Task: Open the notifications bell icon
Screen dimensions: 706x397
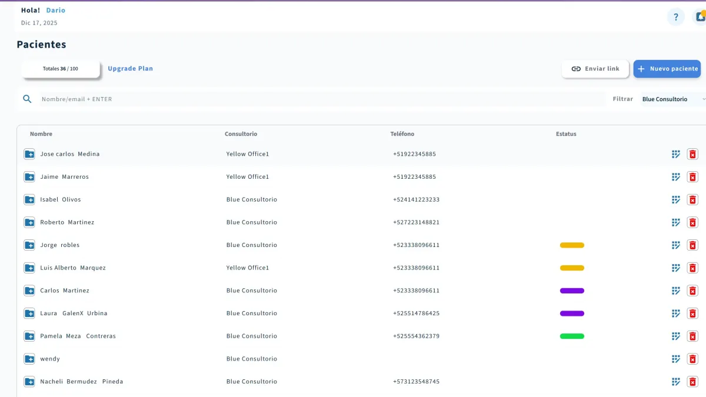Action: pos(700,17)
